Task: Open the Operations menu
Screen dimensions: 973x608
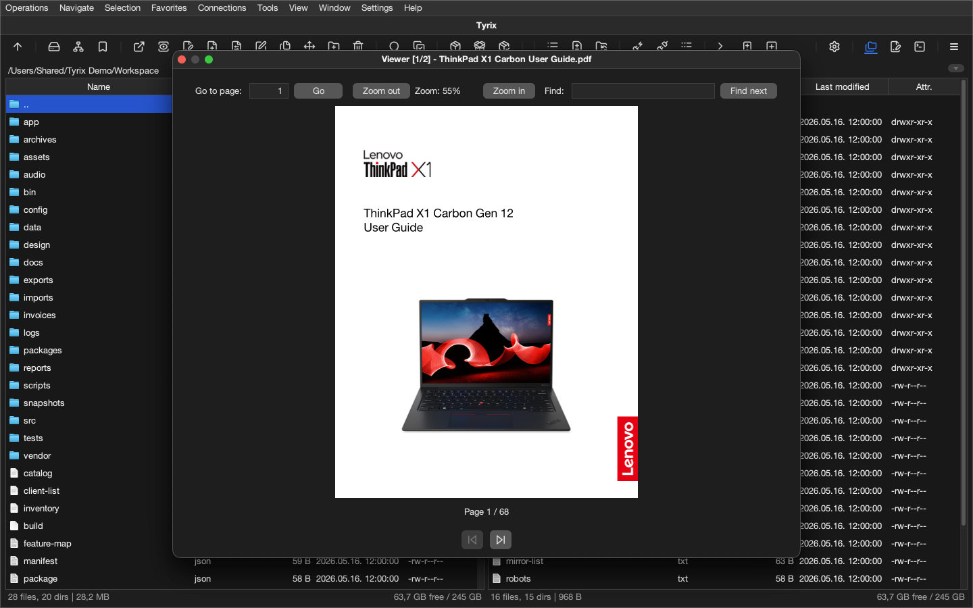Action: pos(27,8)
